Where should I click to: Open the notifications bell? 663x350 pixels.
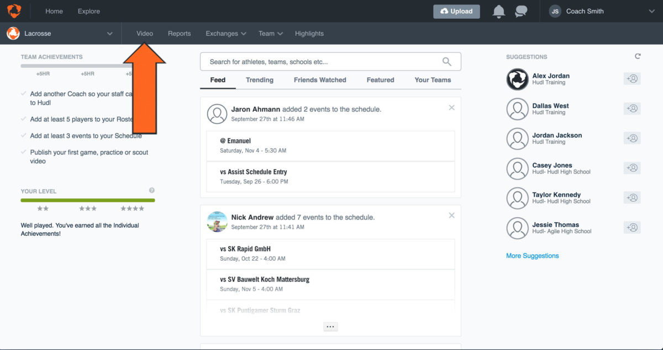[498, 12]
